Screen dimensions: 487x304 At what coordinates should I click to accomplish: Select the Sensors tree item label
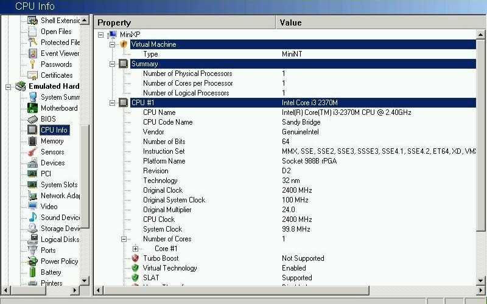[x=52, y=152]
